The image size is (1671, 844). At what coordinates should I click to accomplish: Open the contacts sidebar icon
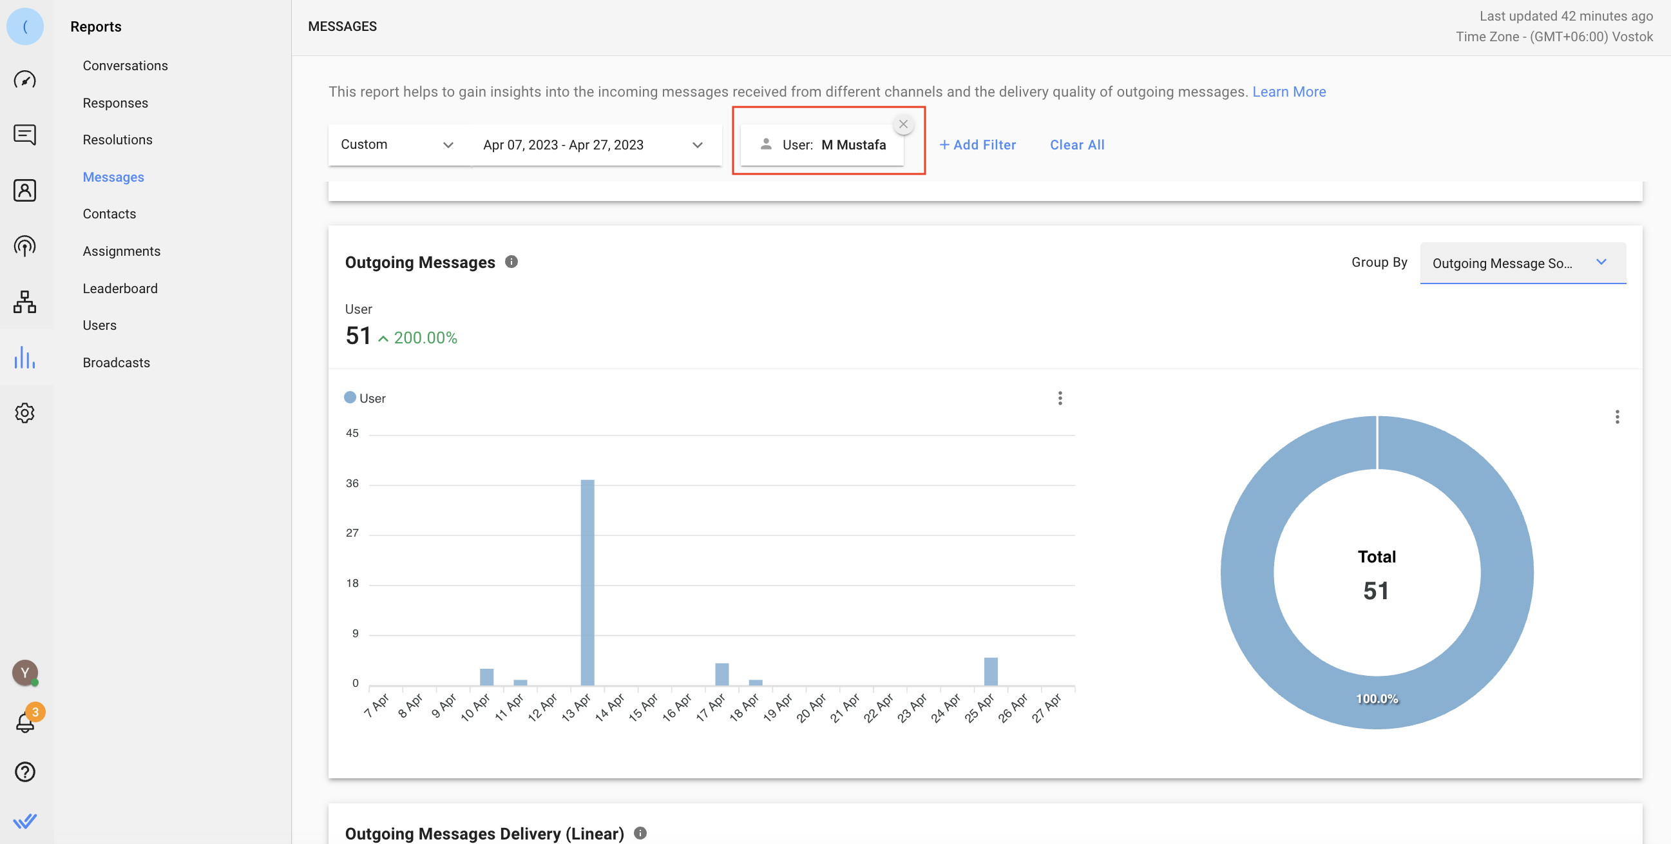tap(24, 191)
